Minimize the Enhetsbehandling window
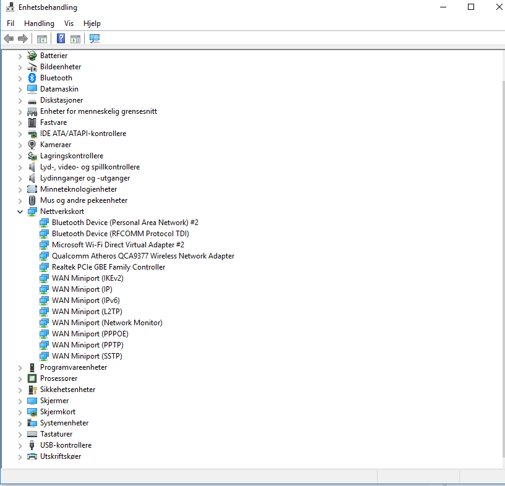This screenshot has height=486, width=505. click(x=443, y=7)
